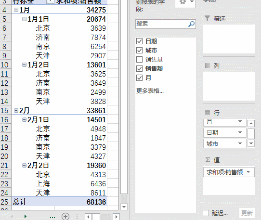This screenshot has height=220, width=261.
Task: Toggle the 销售额 field checkbox
Action: (x=139, y=68)
